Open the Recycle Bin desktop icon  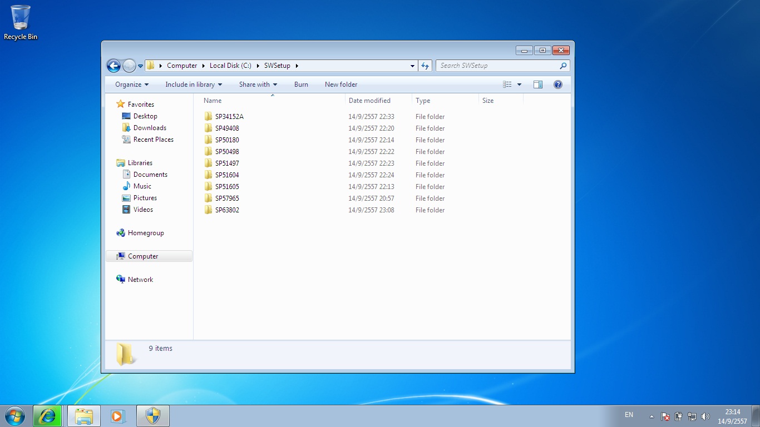coord(21,22)
